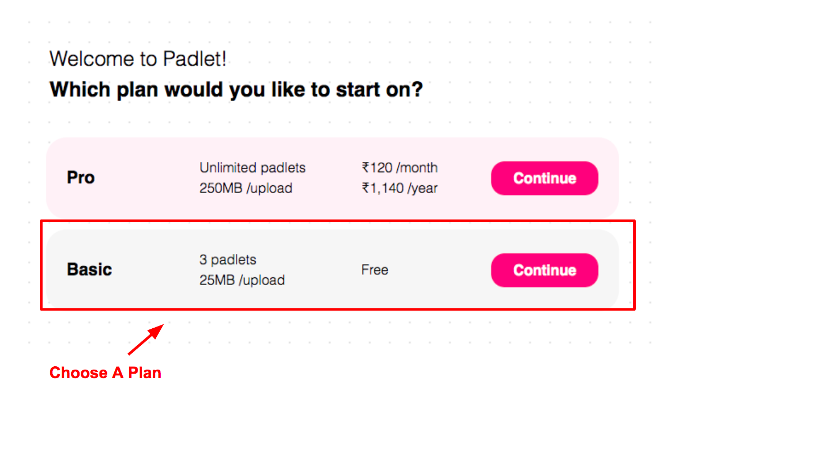The height and width of the screenshot is (456, 815).
Task: Click the Free pricing text on Basic plan
Action: coord(375,270)
